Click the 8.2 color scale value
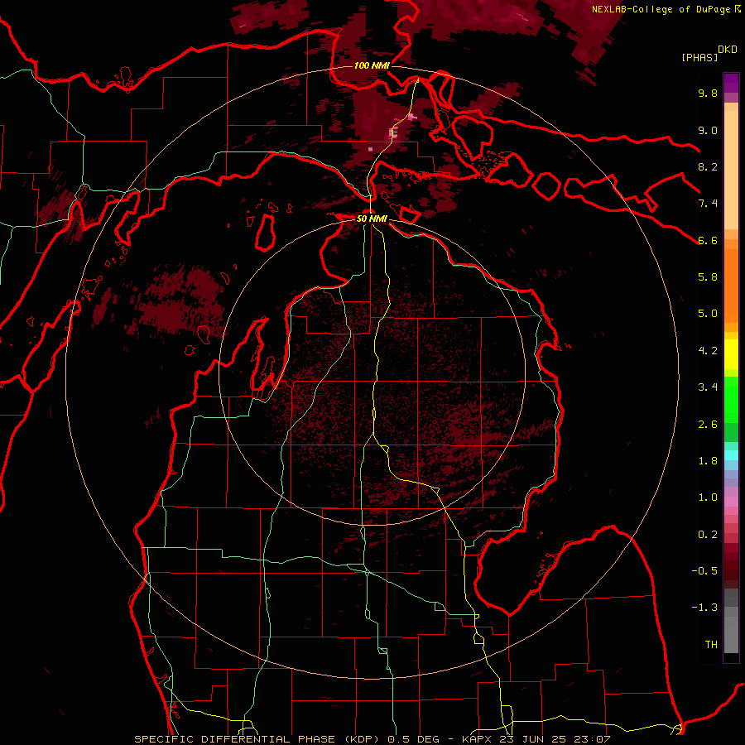Viewport: 745px width, 745px height. point(708,166)
